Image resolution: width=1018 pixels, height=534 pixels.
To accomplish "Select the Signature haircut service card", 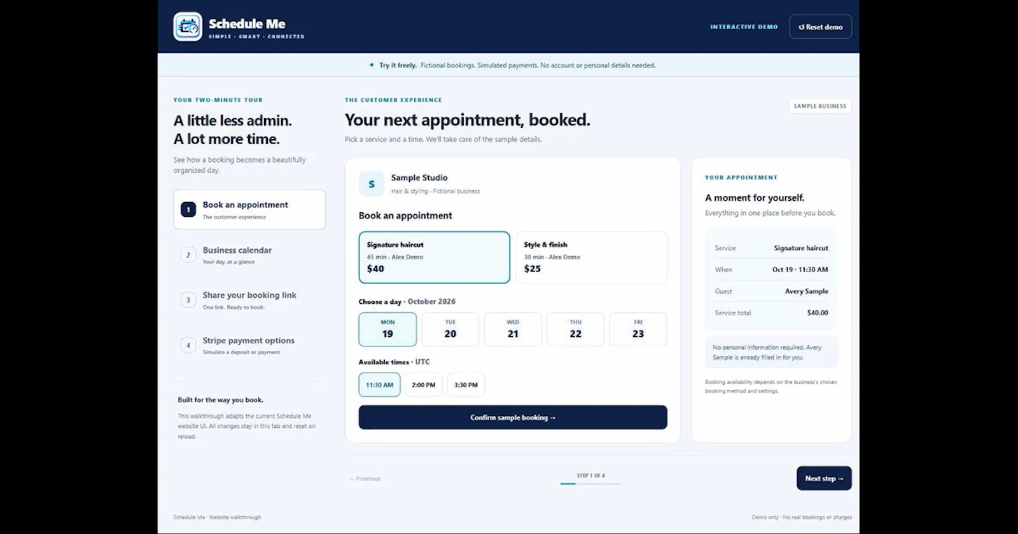I will click(x=435, y=257).
